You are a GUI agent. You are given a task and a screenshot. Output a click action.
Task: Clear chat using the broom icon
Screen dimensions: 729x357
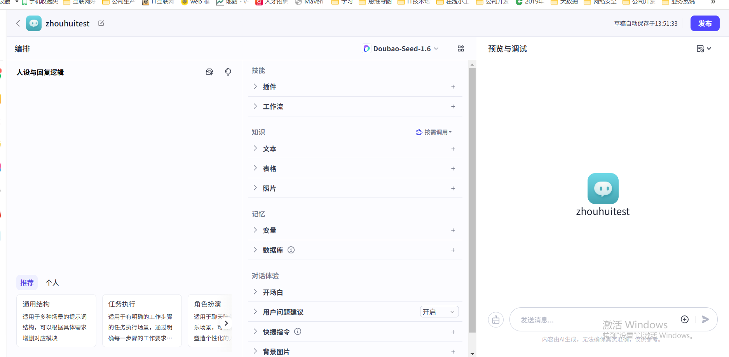[x=496, y=320]
